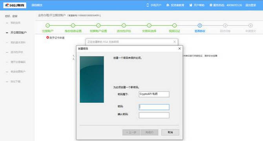The image size is (263, 141).
Task: Click the 身份信息设置 step label
Action: tap(73, 31)
